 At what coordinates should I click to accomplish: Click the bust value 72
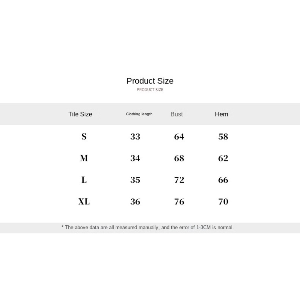pyautogui.click(x=179, y=180)
